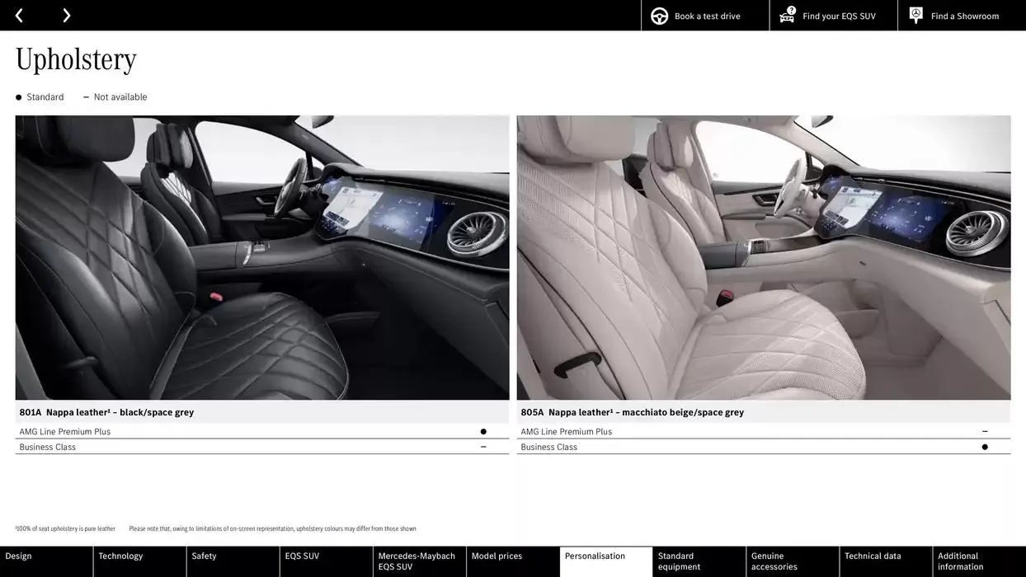
Task: Click the black Nappa leather interior thumbnail
Action: click(262, 256)
